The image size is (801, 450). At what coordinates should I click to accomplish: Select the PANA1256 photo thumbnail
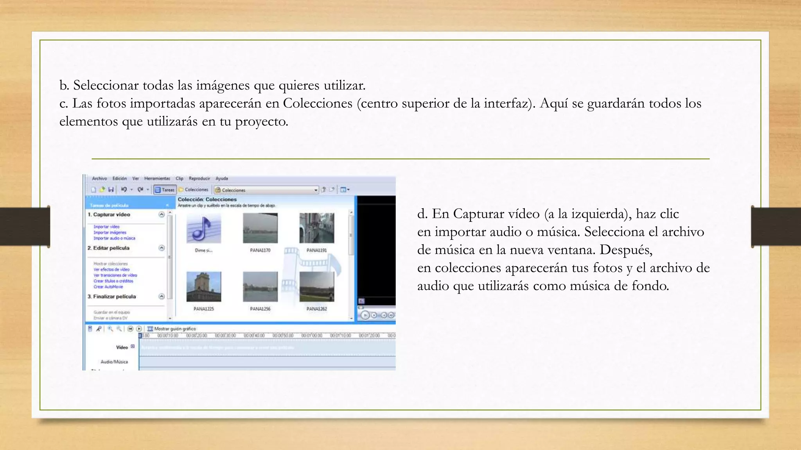260,287
